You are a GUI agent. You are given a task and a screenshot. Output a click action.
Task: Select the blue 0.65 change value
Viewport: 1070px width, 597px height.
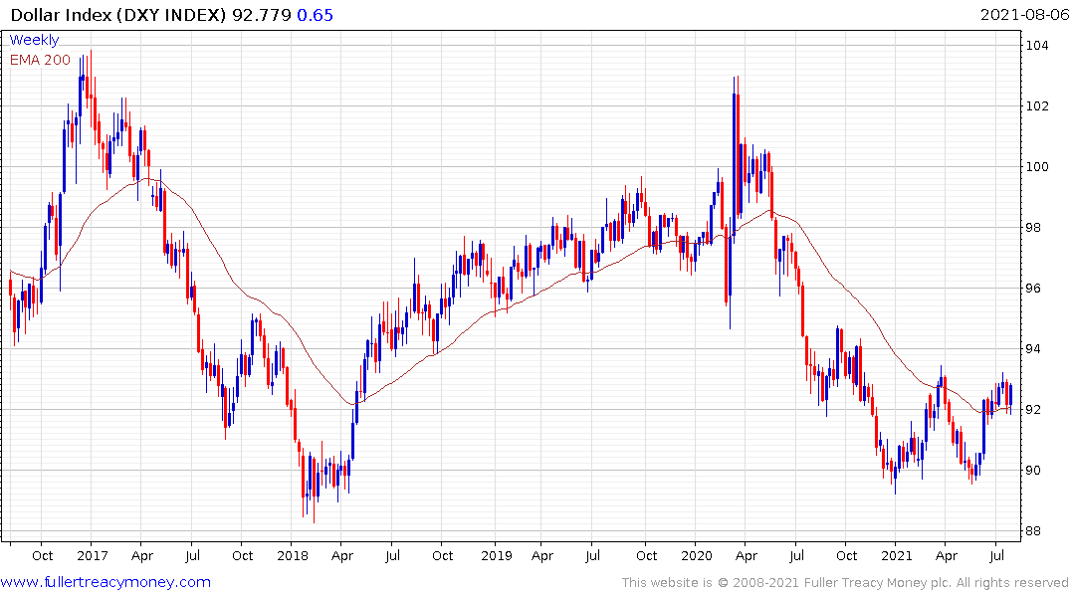pos(315,15)
